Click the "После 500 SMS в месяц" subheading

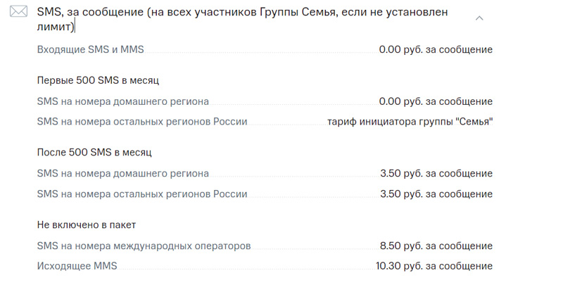coord(94,152)
